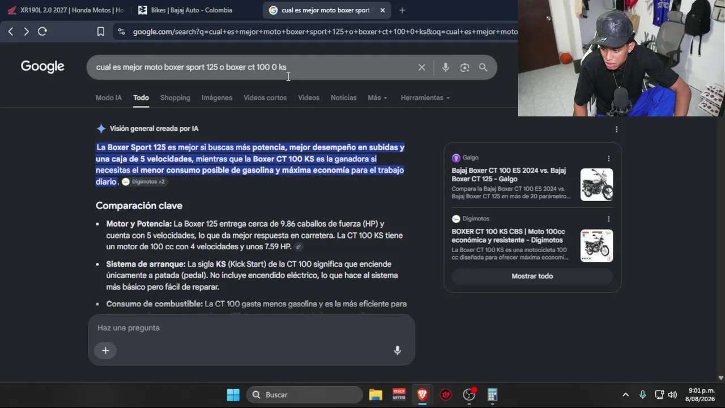Viewport: 725px width, 408px height.
Task: Click the Motor y Potencia bullet title
Action: pyautogui.click(x=139, y=224)
